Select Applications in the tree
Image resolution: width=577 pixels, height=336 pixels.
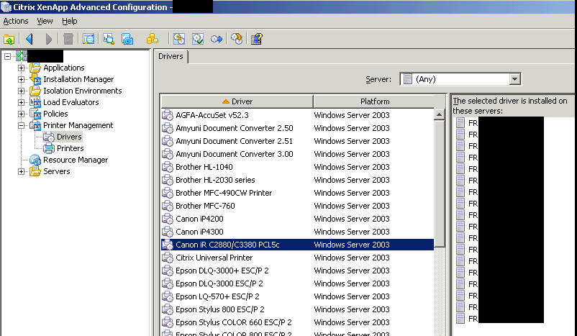(63, 68)
